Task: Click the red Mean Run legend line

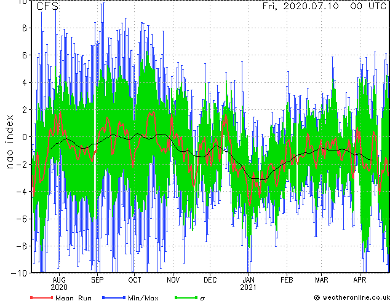Action: coord(42,297)
